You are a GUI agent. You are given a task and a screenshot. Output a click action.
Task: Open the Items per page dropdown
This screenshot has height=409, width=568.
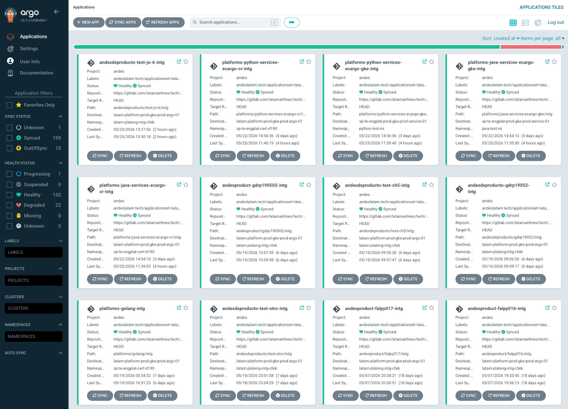(543, 38)
